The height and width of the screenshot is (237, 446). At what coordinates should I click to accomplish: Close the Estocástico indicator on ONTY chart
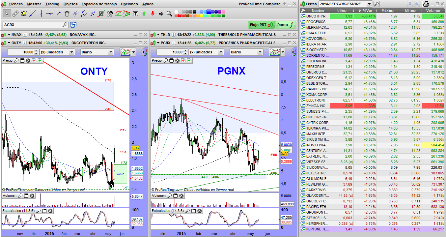(50, 211)
